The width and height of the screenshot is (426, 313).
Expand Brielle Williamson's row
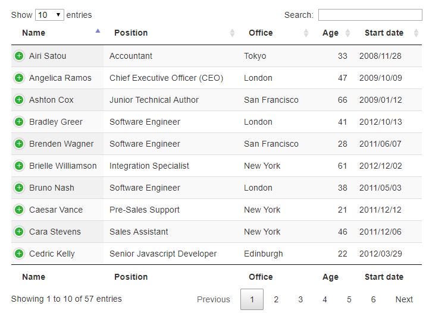coord(19,166)
